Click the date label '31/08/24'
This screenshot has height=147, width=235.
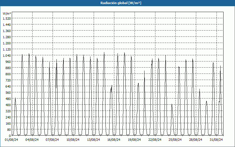coord(216,140)
